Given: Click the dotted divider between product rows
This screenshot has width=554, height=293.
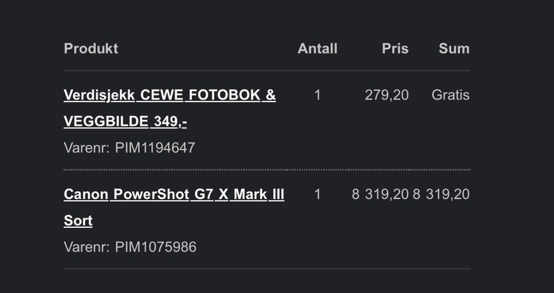Looking at the screenshot, I should (x=267, y=170).
